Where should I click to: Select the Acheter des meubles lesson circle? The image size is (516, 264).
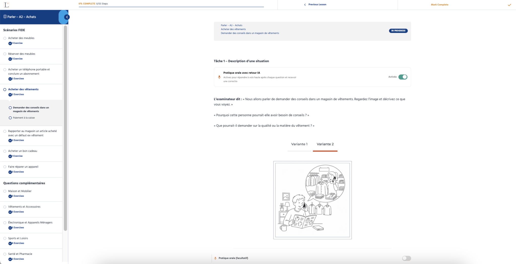[x=5, y=38]
